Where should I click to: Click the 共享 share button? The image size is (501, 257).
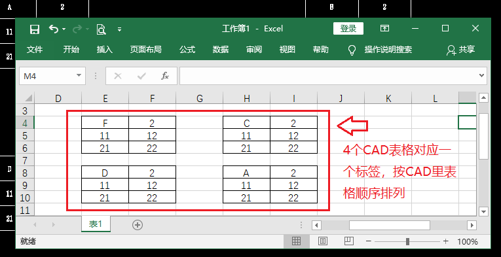coord(461,50)
